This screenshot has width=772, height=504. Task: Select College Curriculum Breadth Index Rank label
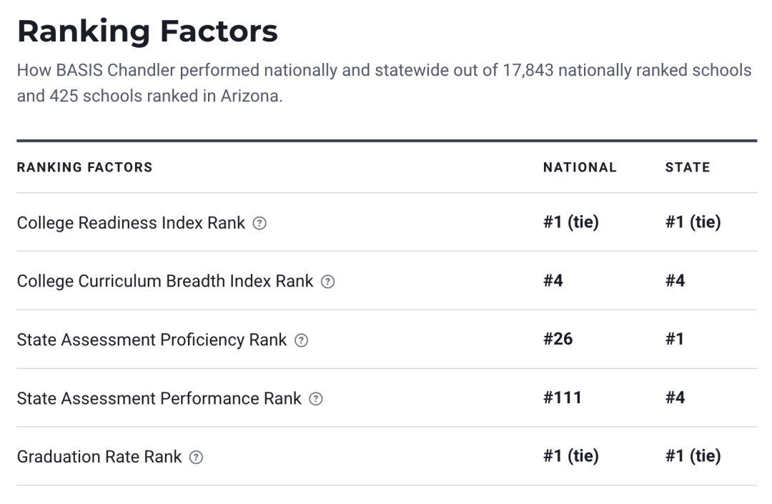pyautogui.click(x=164, y=282)
